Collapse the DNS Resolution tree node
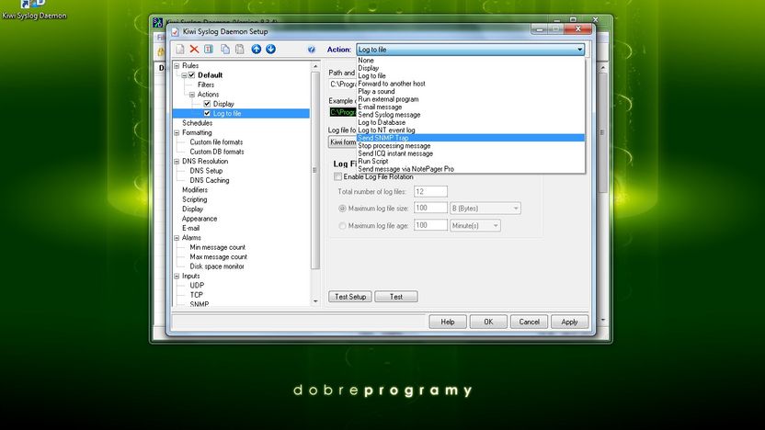 [177, 162]
